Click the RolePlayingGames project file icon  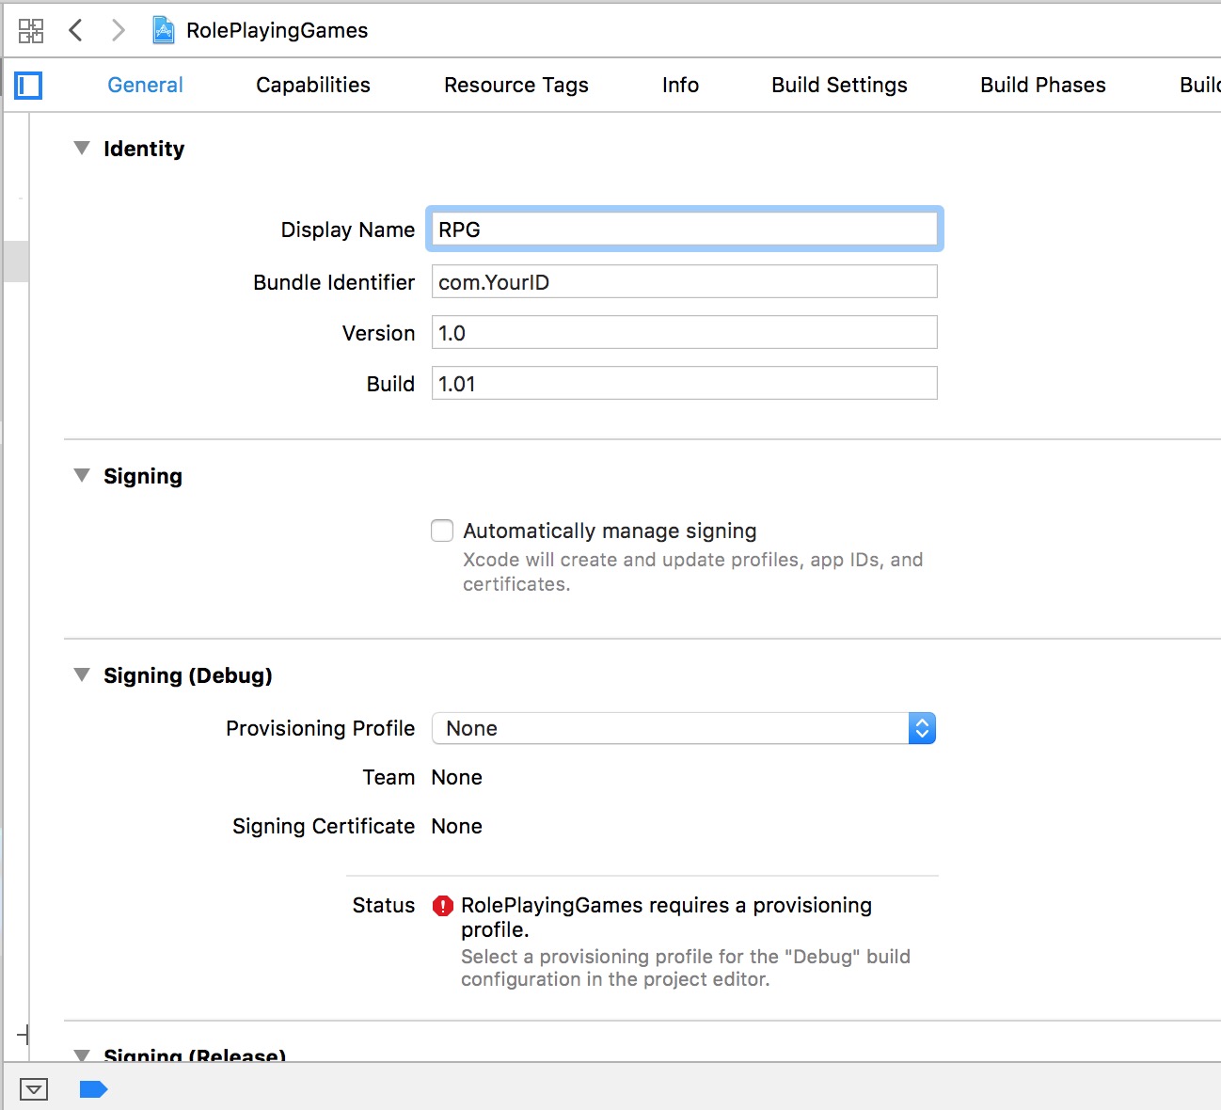(164, 30)
